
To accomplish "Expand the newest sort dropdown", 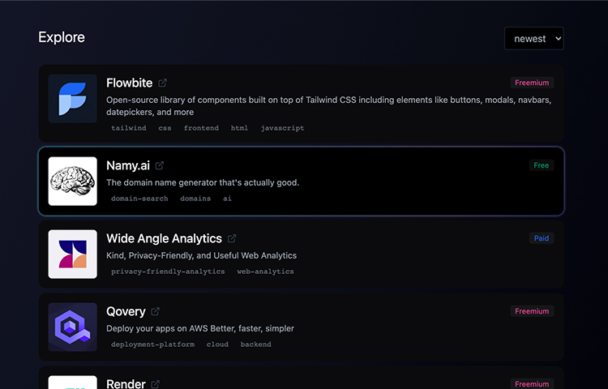I will pos(534,38).
